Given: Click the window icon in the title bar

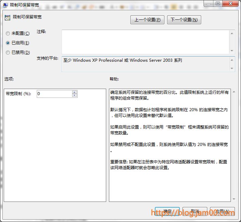Looking at the screenshot, I should point(6,4).
